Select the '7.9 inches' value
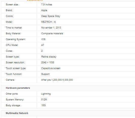The width and height of the screenshot is (135, 118). 47,5
